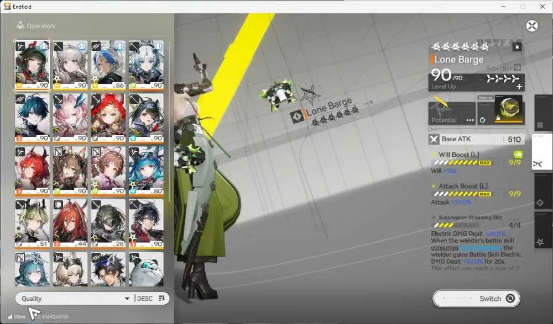Select the level 28 masked operator
This screenshot has height=324, width=553.
coord(108,224)
